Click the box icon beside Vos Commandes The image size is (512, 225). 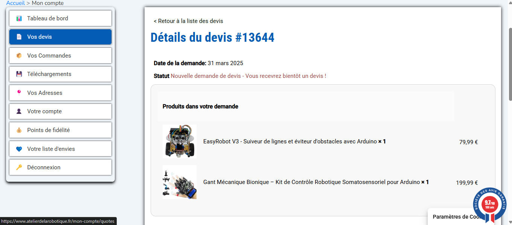pyautogui.click(x=19, y=56)
